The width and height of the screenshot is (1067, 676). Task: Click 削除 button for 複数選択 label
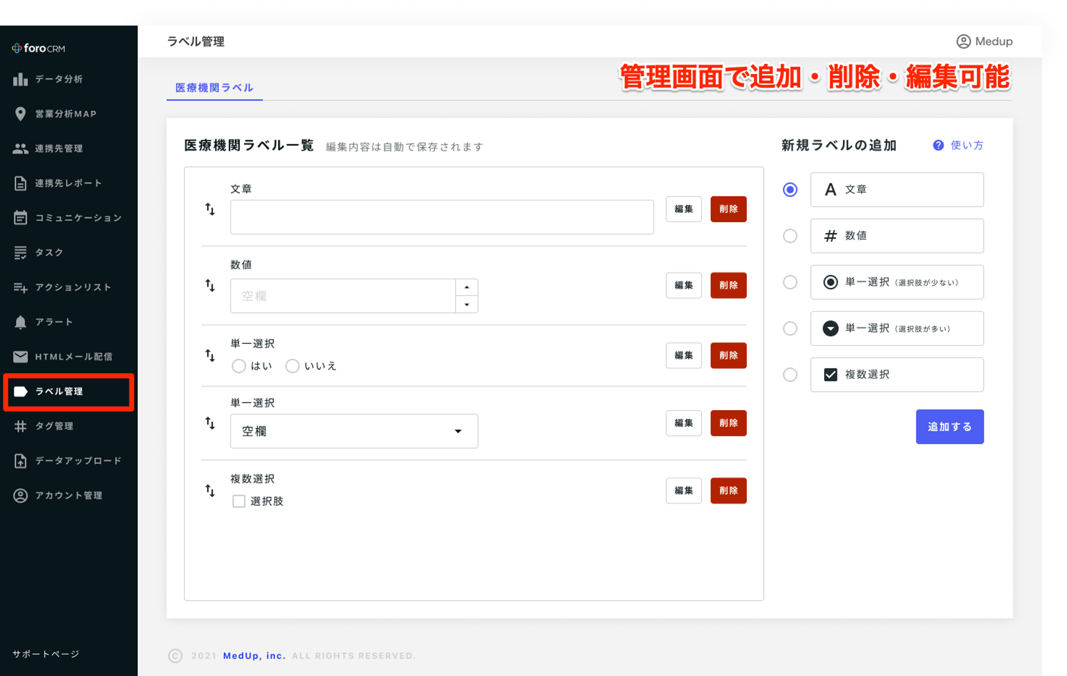[728, 490]
